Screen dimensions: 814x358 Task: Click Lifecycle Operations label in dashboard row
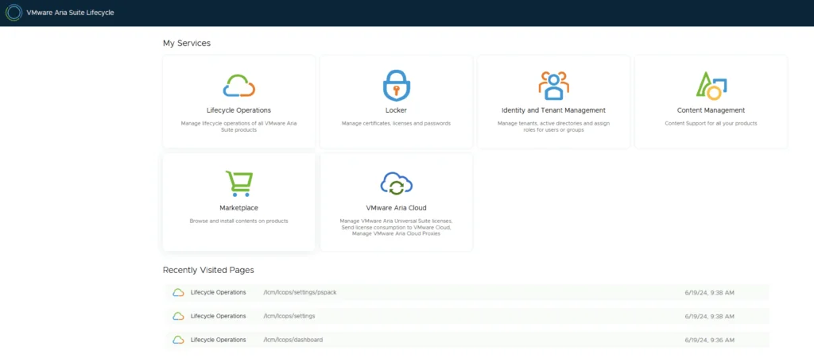point(218,340)
